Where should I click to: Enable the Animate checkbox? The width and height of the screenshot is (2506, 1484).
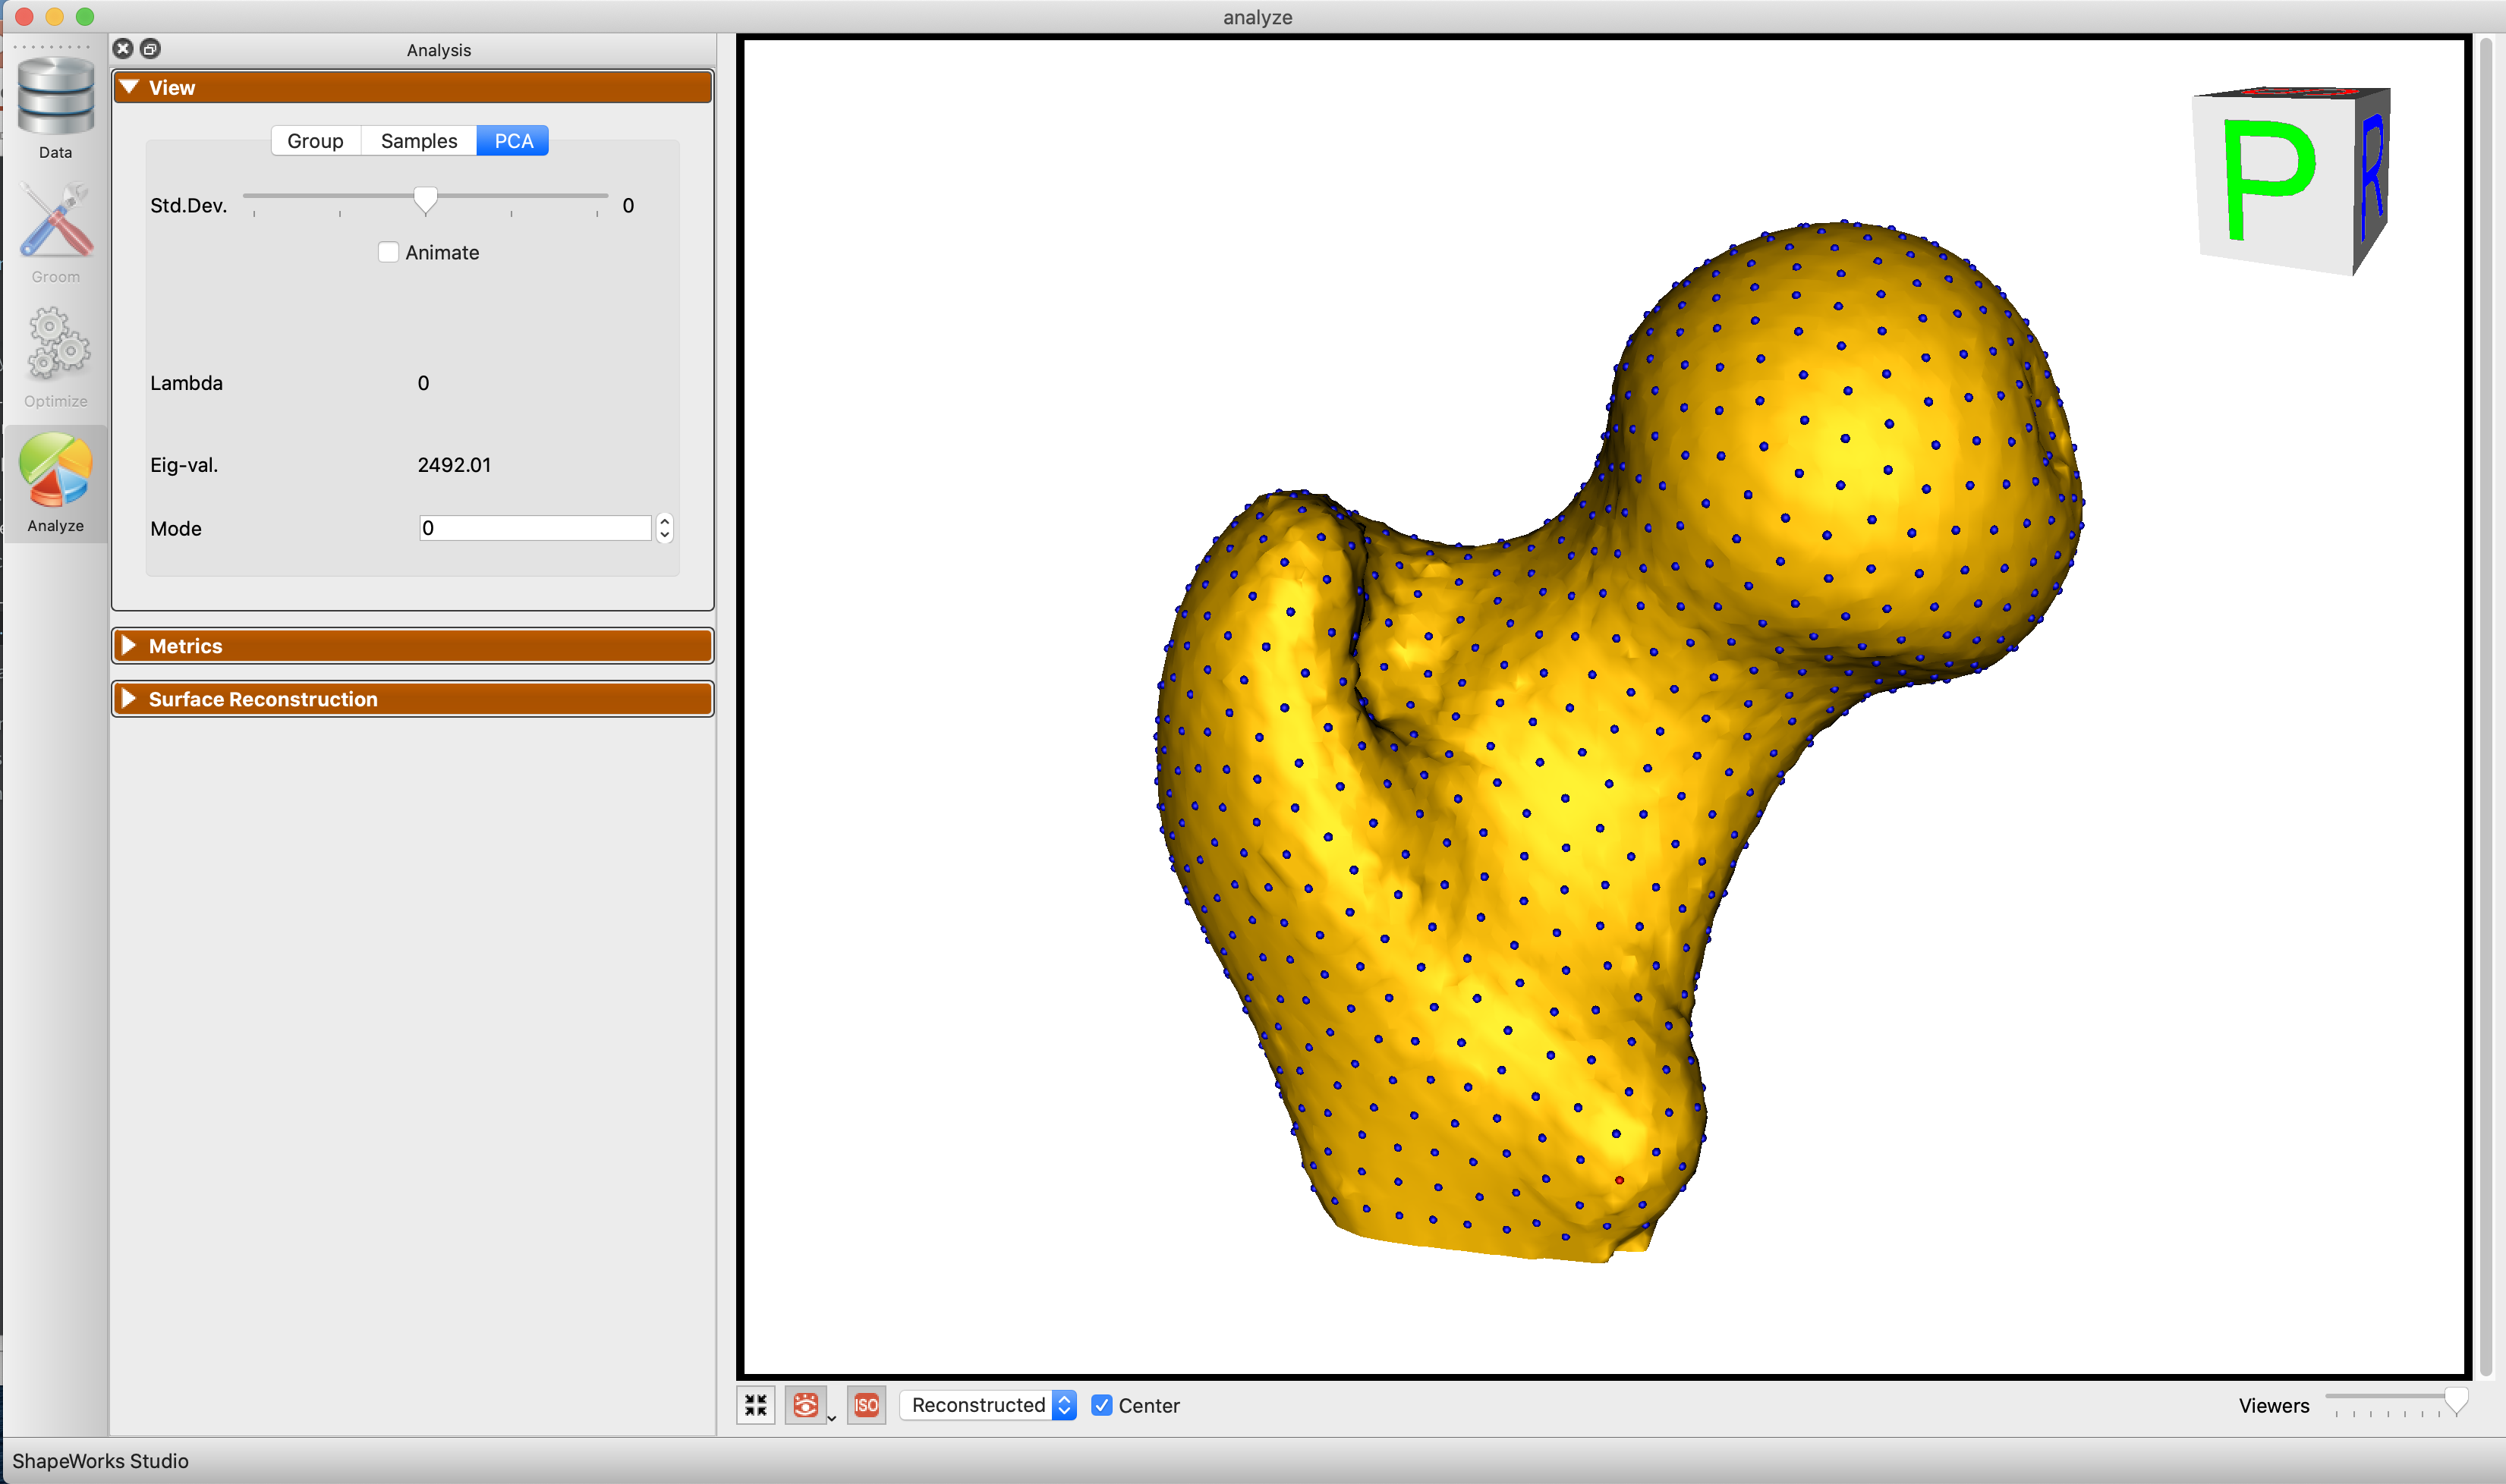coord(388,252)
